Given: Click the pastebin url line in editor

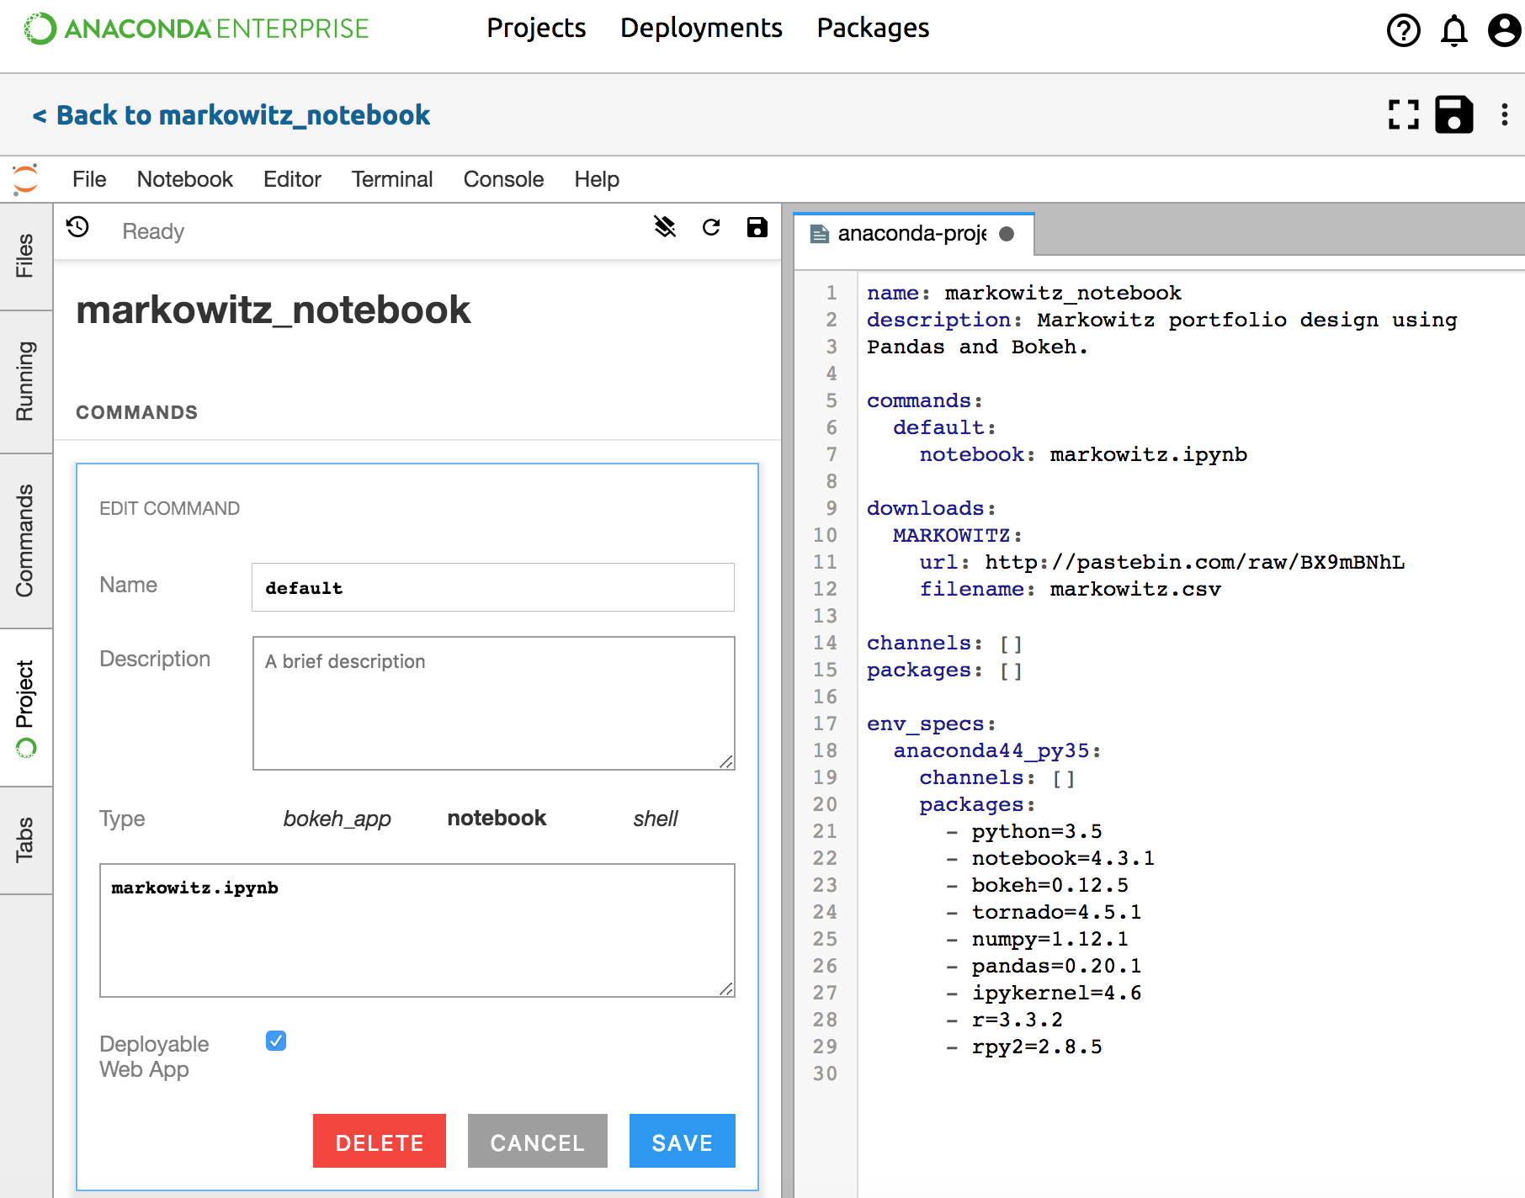Looking at the screenshot, I should click(x=1162, y=562).
